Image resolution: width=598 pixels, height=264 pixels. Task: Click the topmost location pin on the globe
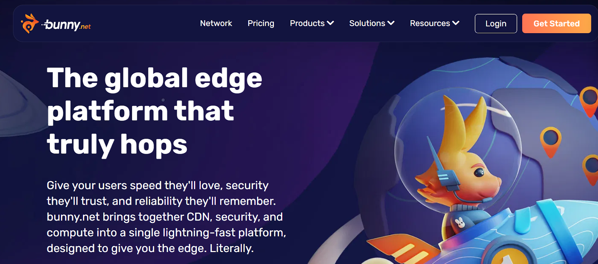589,96
